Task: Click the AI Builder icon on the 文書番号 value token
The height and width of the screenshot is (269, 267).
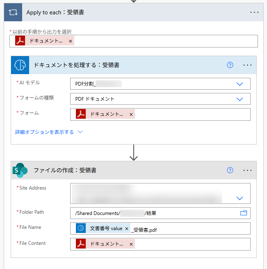Action: [81, 228]
